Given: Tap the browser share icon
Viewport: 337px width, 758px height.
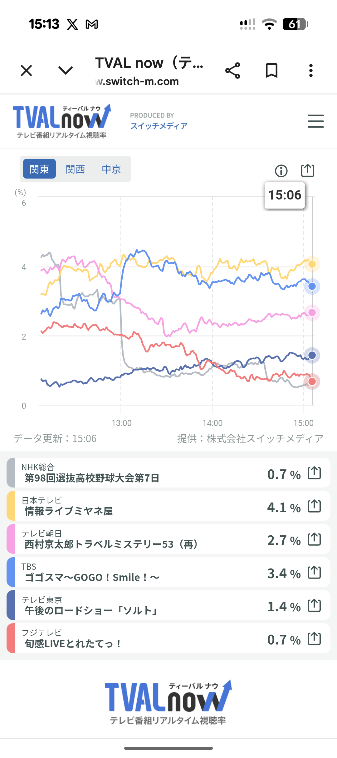Looking at the screenshot, I should [x=233, y=71].
